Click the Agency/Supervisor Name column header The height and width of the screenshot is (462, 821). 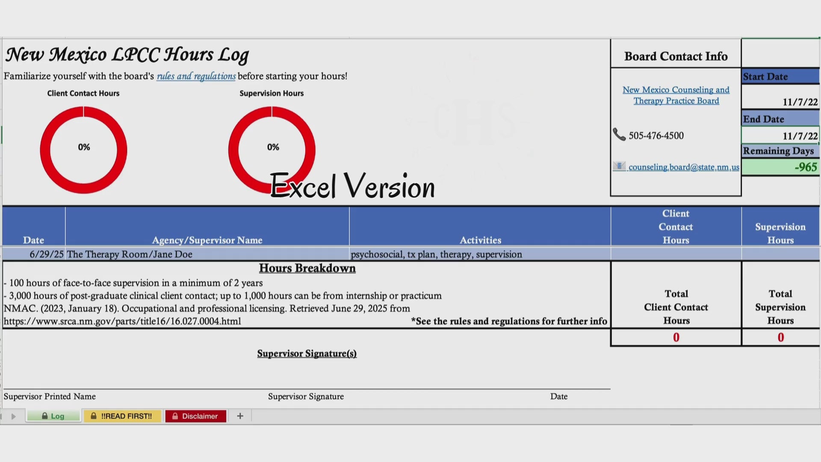click(207, 227)
